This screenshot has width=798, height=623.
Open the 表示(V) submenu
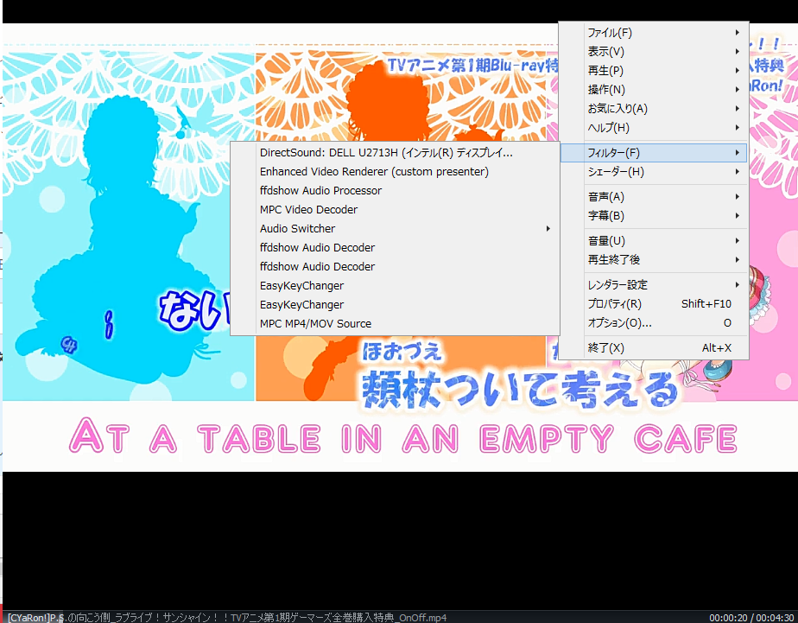[x=654, y=51]
